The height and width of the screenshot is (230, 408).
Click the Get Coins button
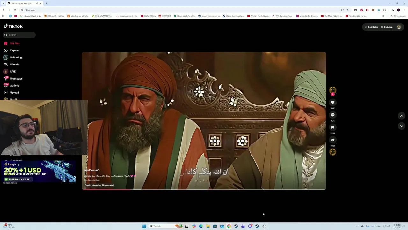tap(371, 27)
